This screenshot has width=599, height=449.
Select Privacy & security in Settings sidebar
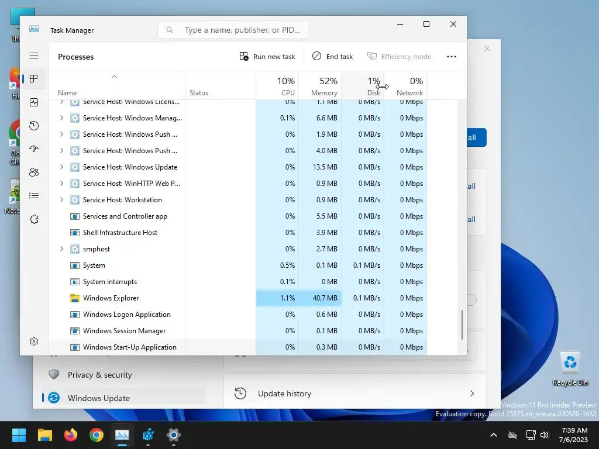[124, 375]
